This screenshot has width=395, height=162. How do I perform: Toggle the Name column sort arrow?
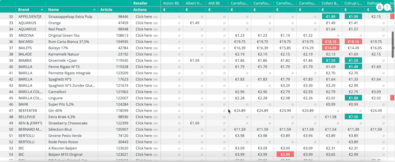point(94,10)
